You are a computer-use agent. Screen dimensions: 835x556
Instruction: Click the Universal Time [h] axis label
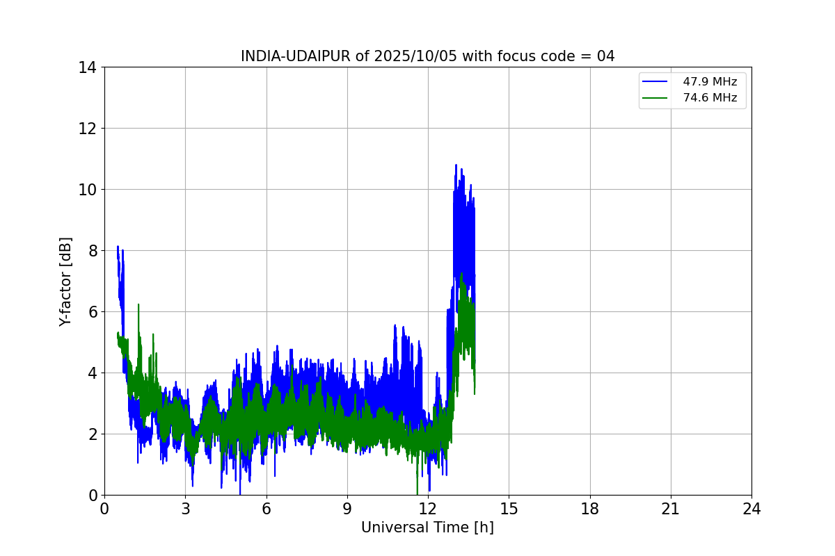click(x=427, y=528)
